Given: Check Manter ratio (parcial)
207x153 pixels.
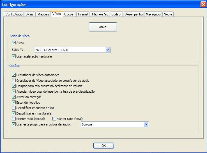Looking at the screenshot, I should point(14,119).
